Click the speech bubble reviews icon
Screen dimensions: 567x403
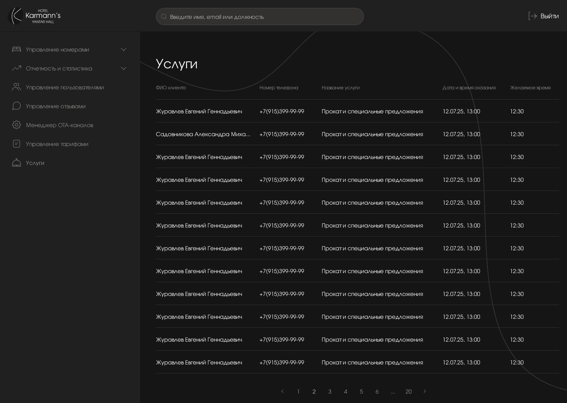[17, 106]
